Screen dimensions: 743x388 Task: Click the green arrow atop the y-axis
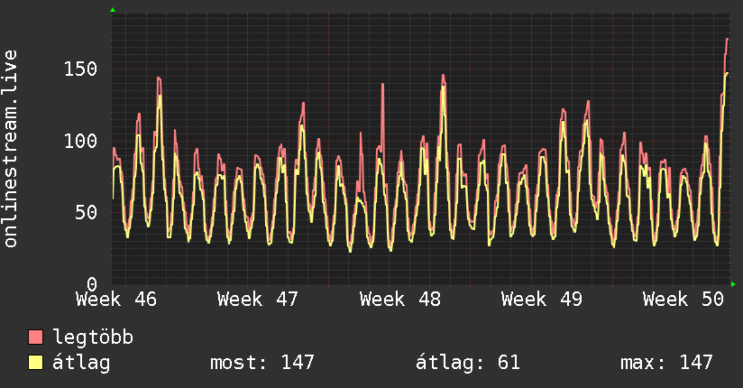pos(113,10)
